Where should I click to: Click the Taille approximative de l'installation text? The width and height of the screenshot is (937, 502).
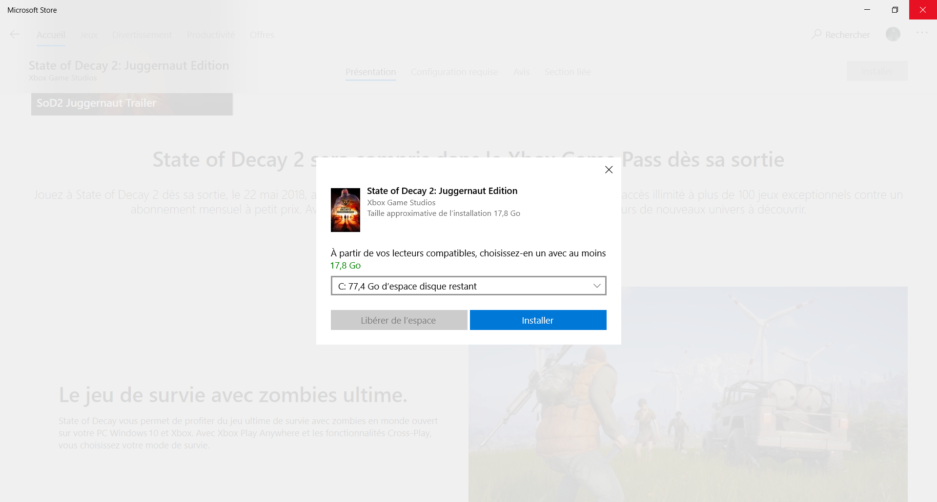pyautogui.click(x=444, y=213)
